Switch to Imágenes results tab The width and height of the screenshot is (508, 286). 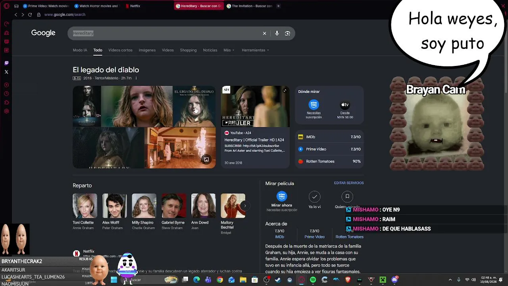(147, 50)
